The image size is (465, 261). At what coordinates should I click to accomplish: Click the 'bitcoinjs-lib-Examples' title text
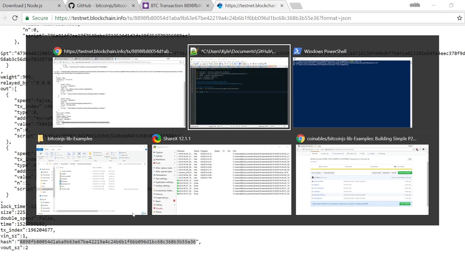point(70,138)
